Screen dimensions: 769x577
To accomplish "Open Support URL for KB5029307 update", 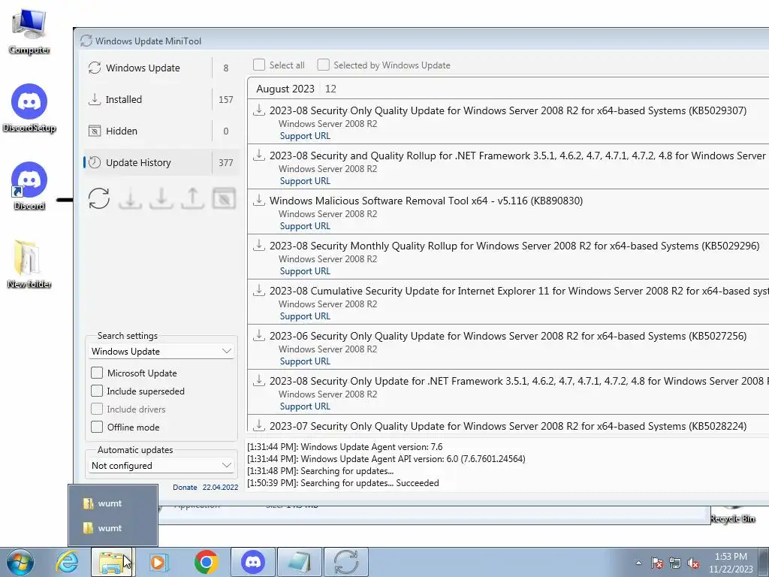I will click(x=305, y=136).
